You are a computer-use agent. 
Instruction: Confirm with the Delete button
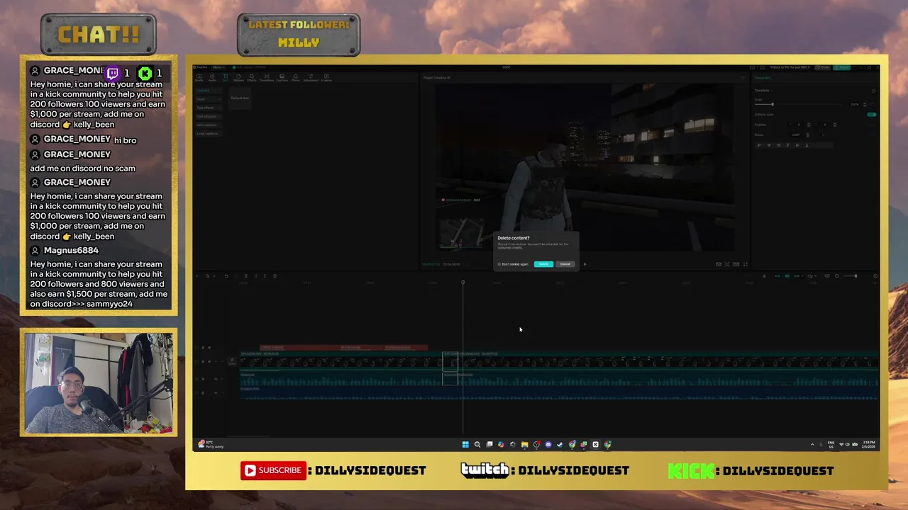[543, 264]
